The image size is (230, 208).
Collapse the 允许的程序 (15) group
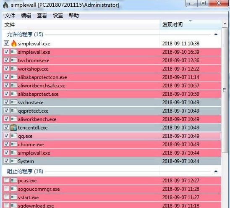point(216,34)
